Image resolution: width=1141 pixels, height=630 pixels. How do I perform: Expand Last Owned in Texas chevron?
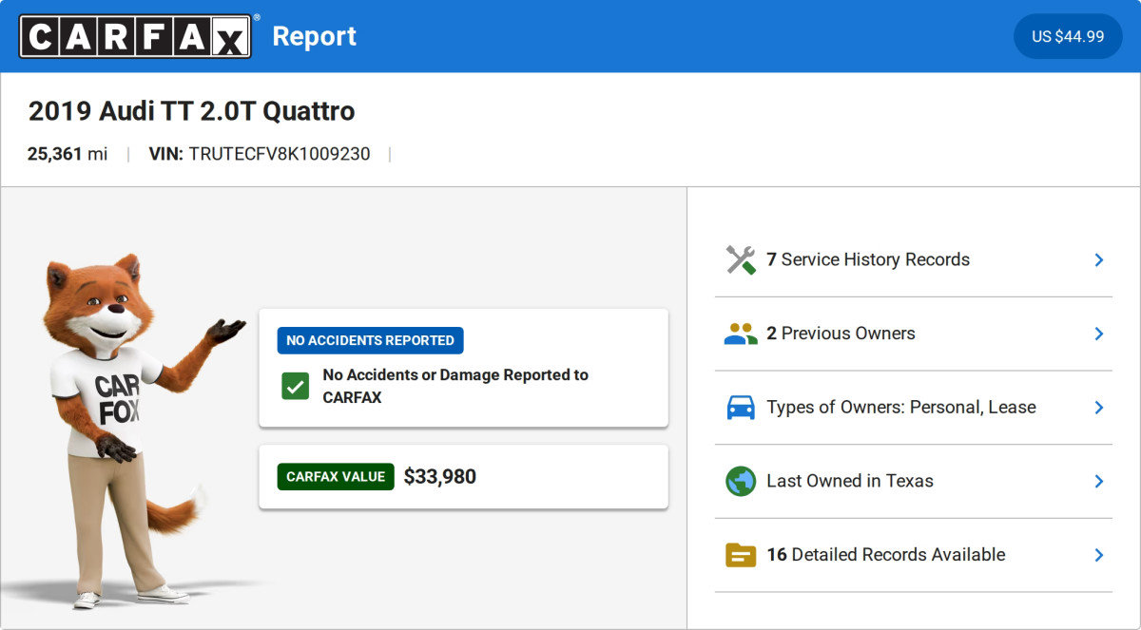pyautogui.click(x=1098, y=481)
